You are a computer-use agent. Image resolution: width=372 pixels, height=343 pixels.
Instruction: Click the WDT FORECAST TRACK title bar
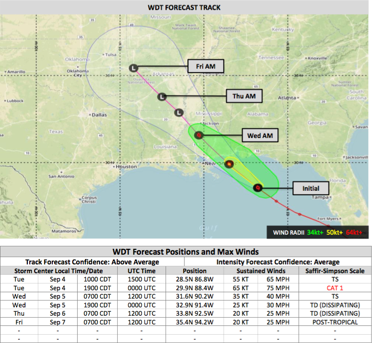(x=185, y=7)
